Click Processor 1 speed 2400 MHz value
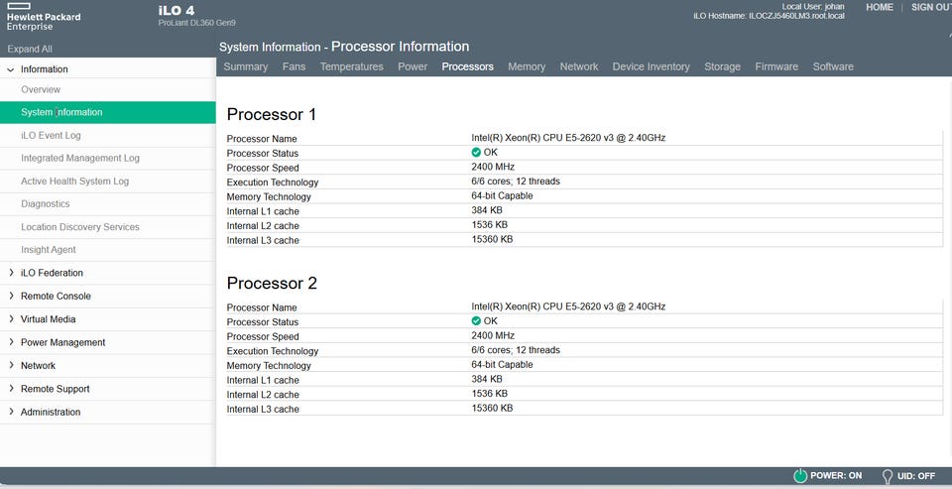 (493, 167)
